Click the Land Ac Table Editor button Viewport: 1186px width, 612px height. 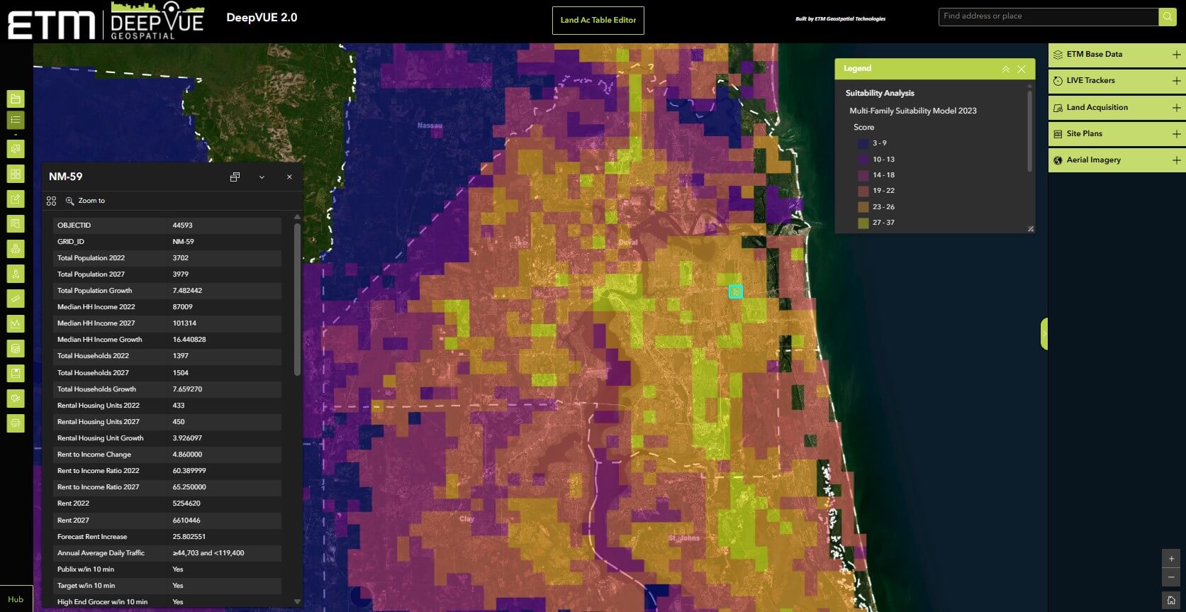[598, 21]
